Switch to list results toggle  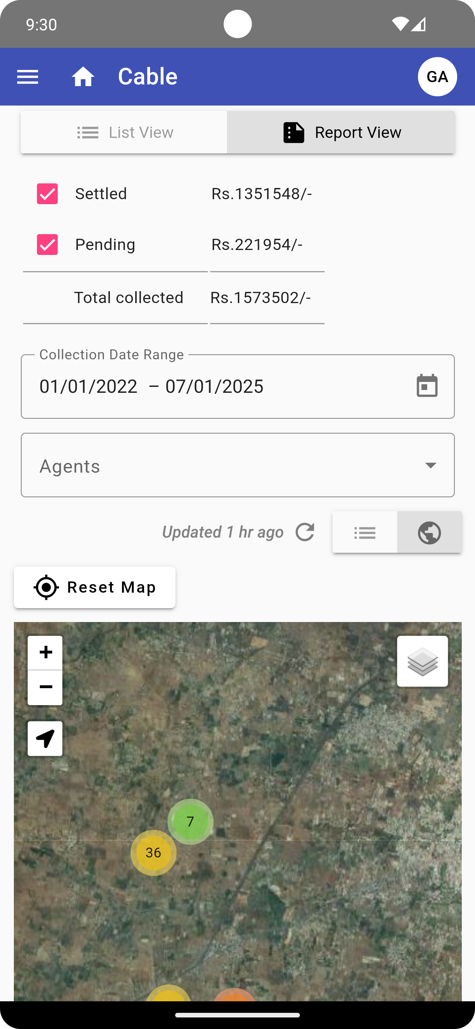365,533
